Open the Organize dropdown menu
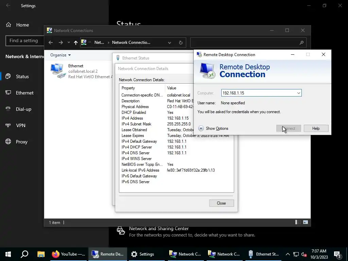This screenshot has width=348, height=261. [x=60, y=55]
